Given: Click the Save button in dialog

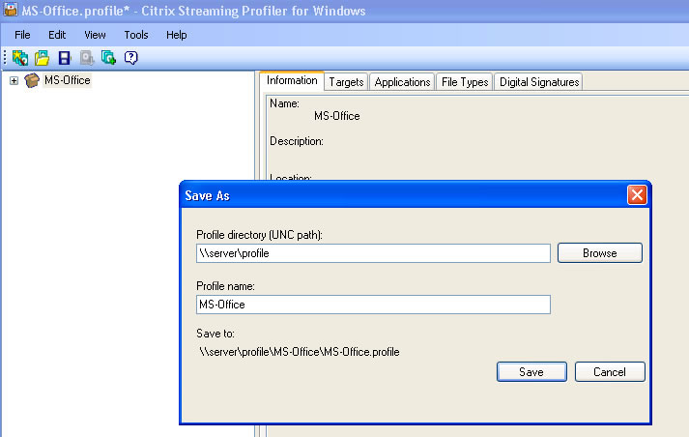Looking at the screenshot, I should (531, 372).
